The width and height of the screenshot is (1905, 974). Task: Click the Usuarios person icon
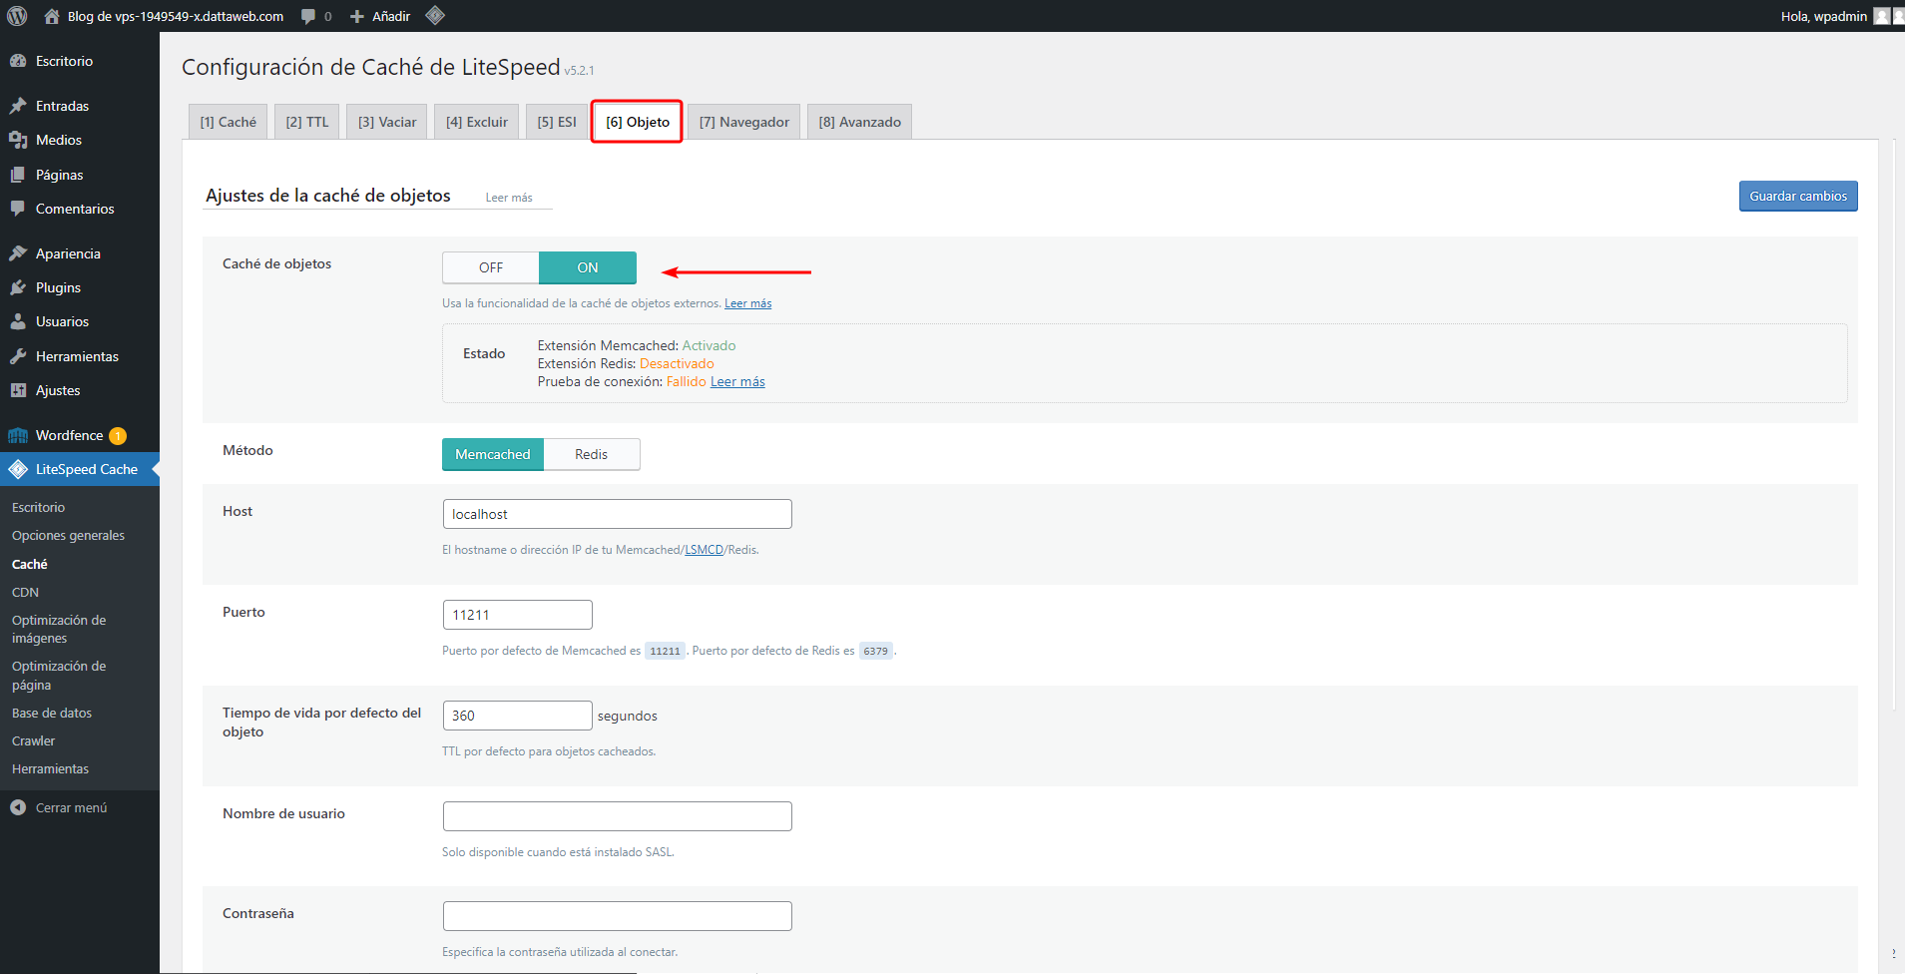pyautogui.click(x=18, y=321)
